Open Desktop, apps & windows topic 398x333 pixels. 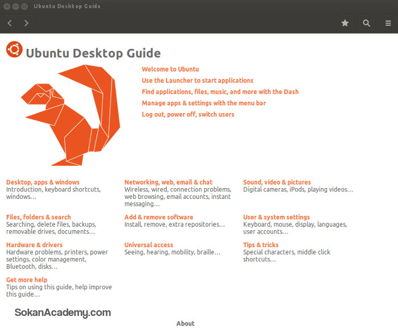(x=43, y=182)
